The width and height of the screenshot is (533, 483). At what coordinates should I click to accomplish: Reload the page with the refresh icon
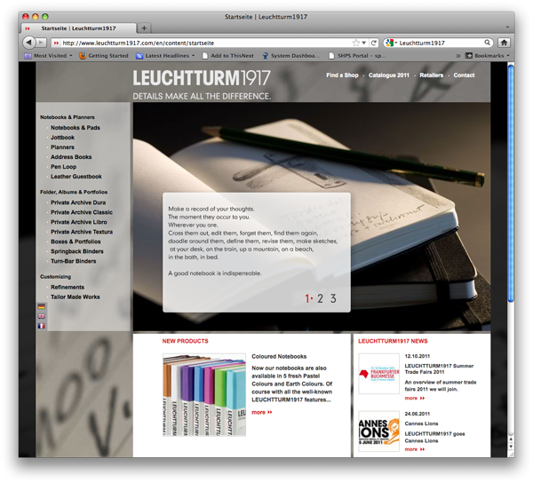click(374, 43)
